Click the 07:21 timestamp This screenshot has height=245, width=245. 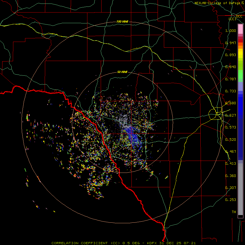[x=190, y=243]
